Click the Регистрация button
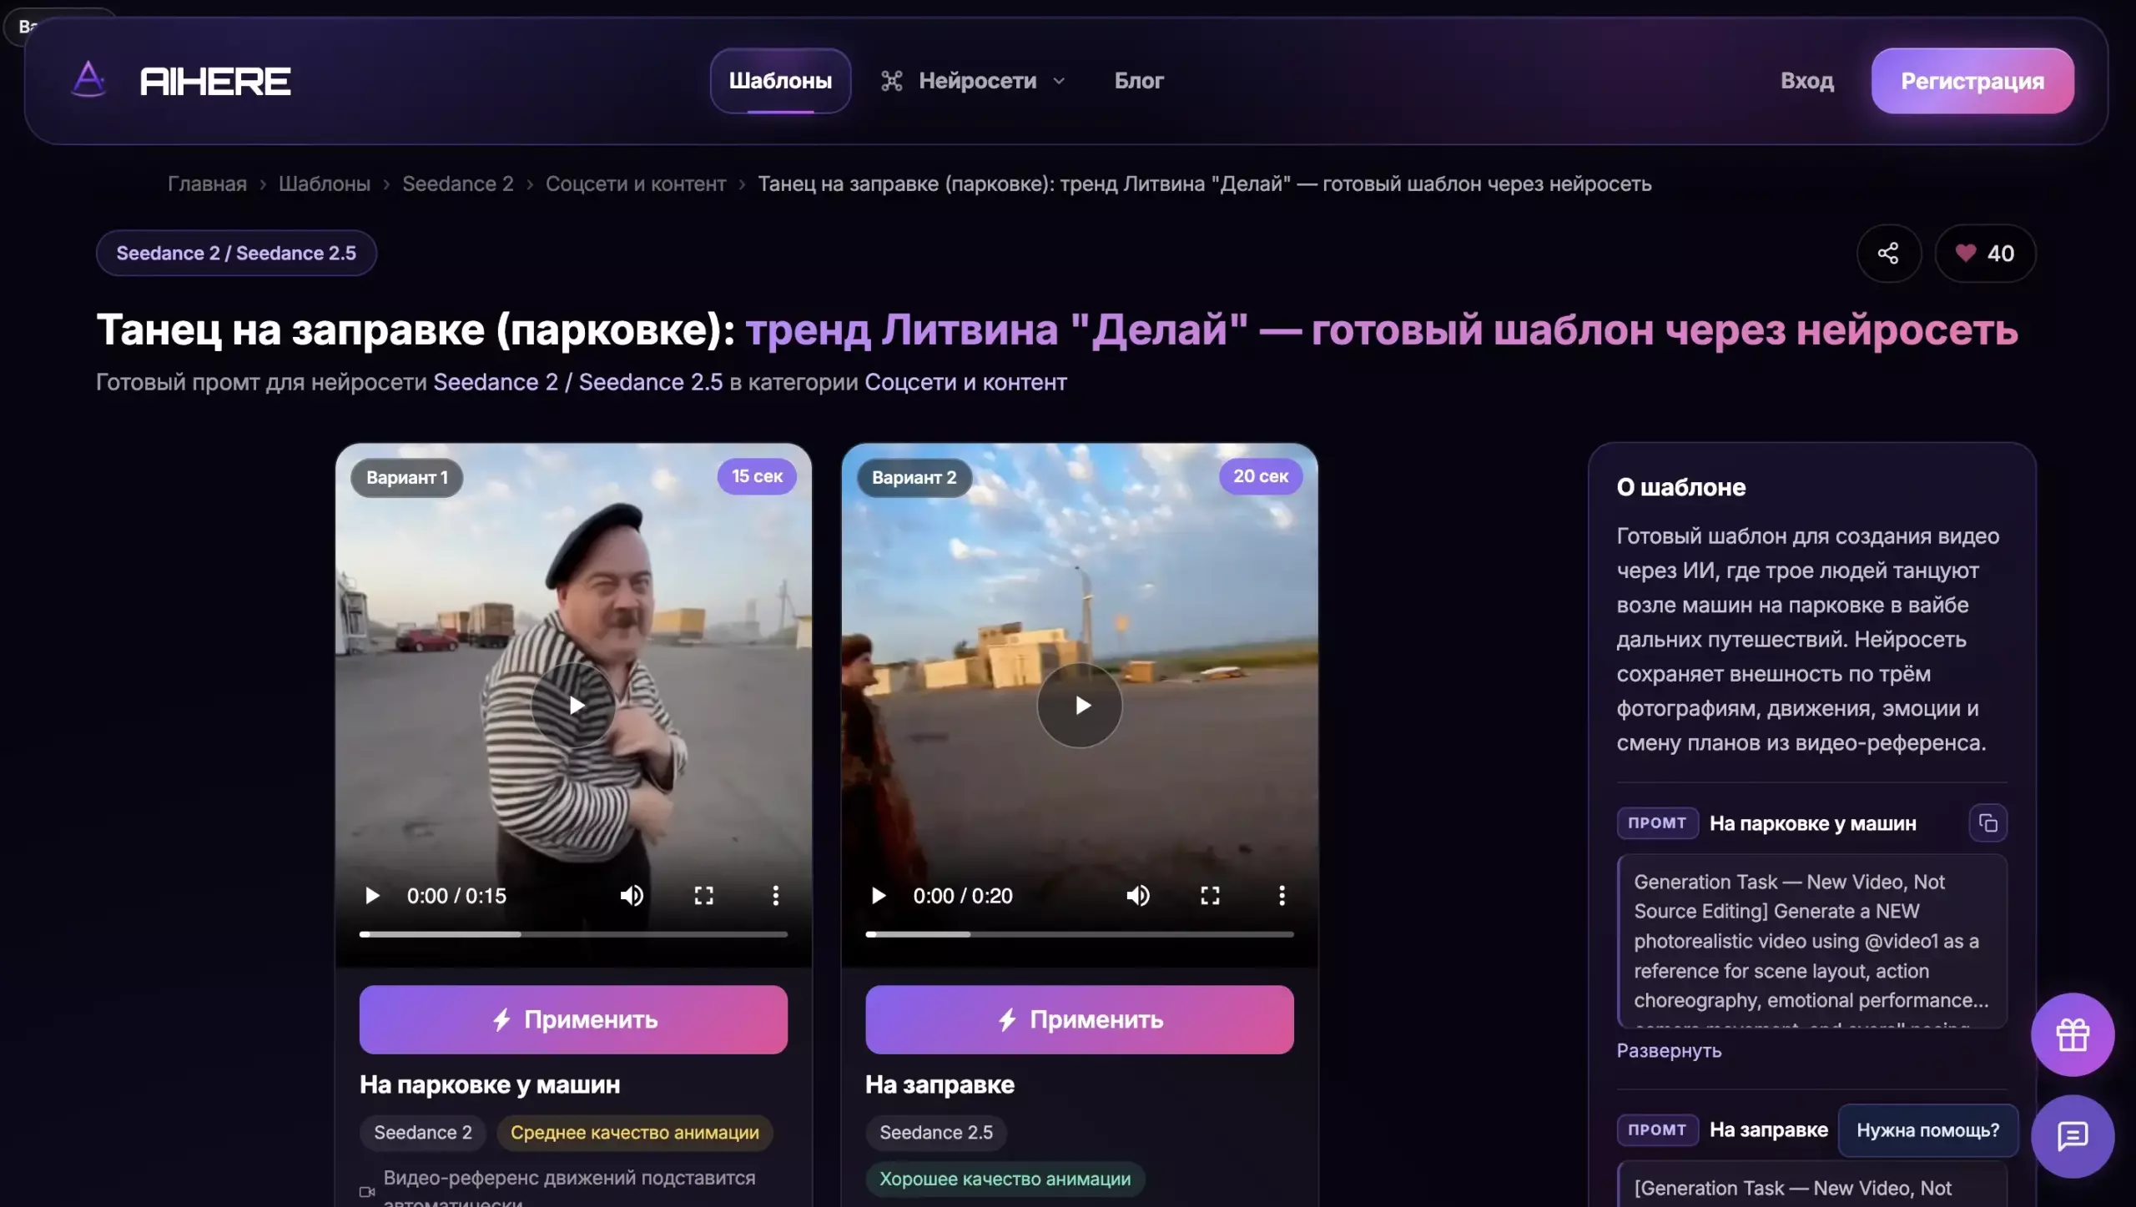 pyautogui.click(x=1972, y=81)
